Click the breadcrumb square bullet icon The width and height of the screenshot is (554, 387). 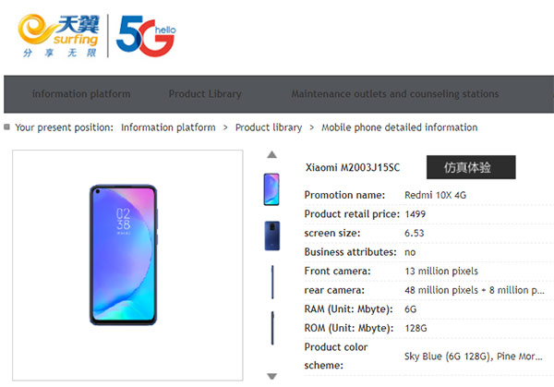tap(6, 127)
